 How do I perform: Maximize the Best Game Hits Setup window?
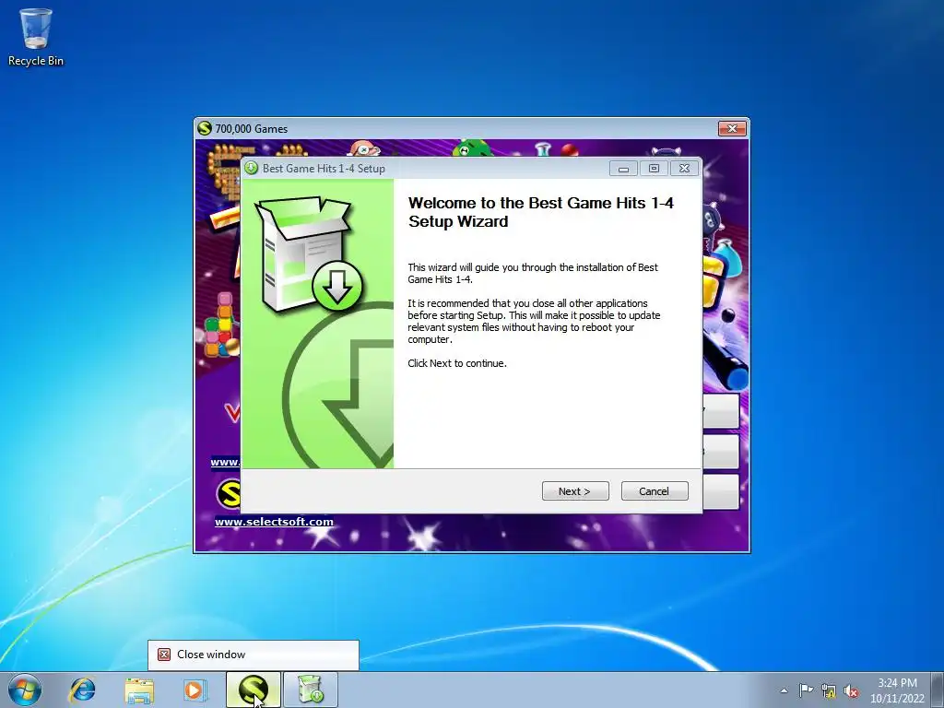[x=654, y=169]
